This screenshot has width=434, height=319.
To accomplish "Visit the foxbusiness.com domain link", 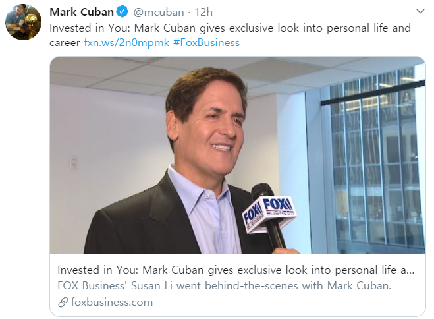I will [112, 302].
